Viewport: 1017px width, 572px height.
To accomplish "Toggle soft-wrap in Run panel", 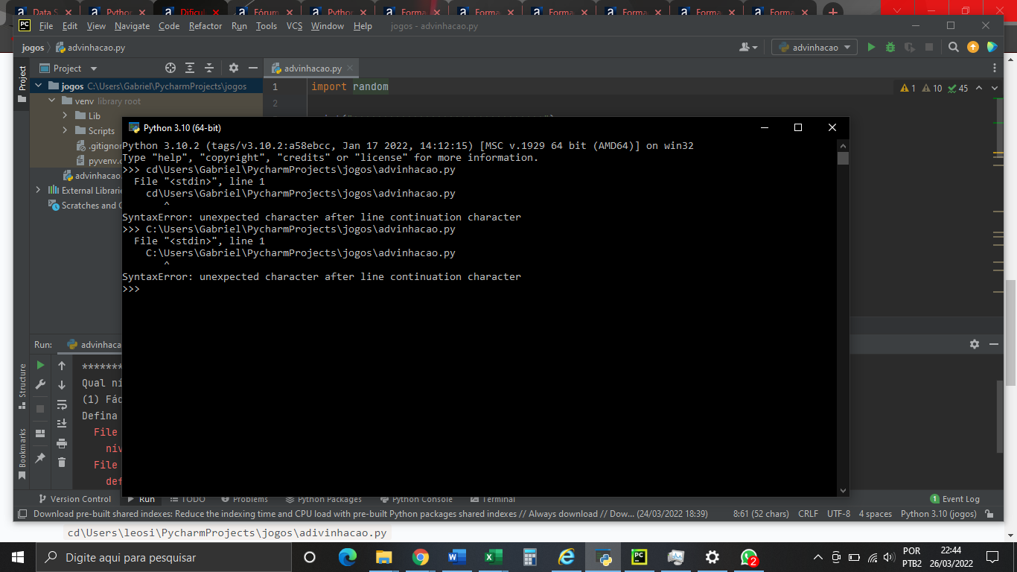I will (62, 404).
